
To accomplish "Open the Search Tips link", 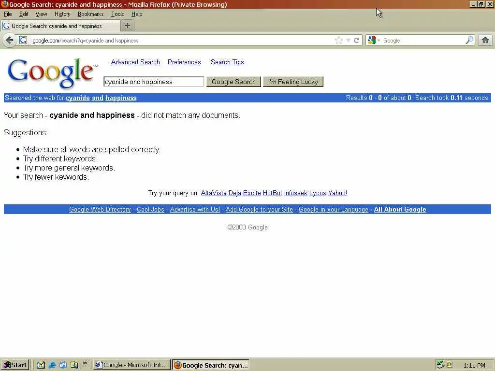I will point(227,62).
